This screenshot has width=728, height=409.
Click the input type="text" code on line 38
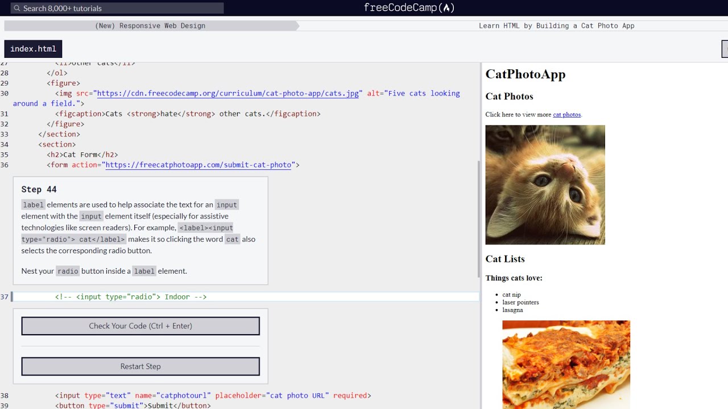point(213,395)
